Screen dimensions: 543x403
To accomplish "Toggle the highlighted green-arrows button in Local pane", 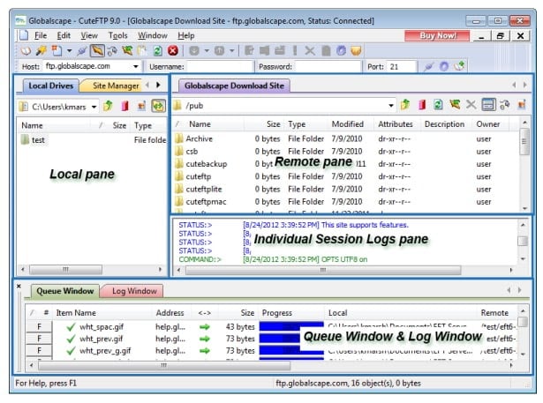I will click(158, 106).
